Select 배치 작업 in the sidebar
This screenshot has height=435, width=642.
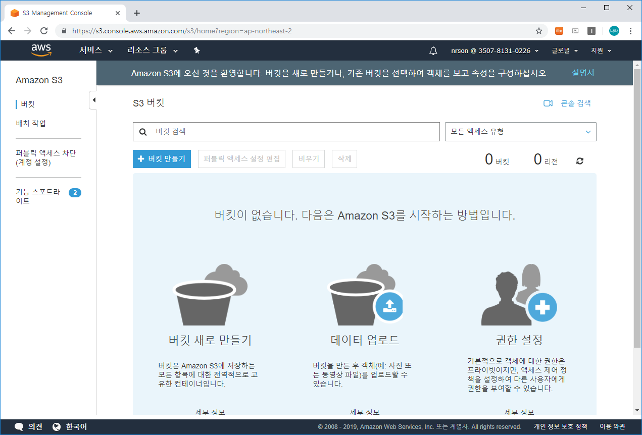point(31,123)
